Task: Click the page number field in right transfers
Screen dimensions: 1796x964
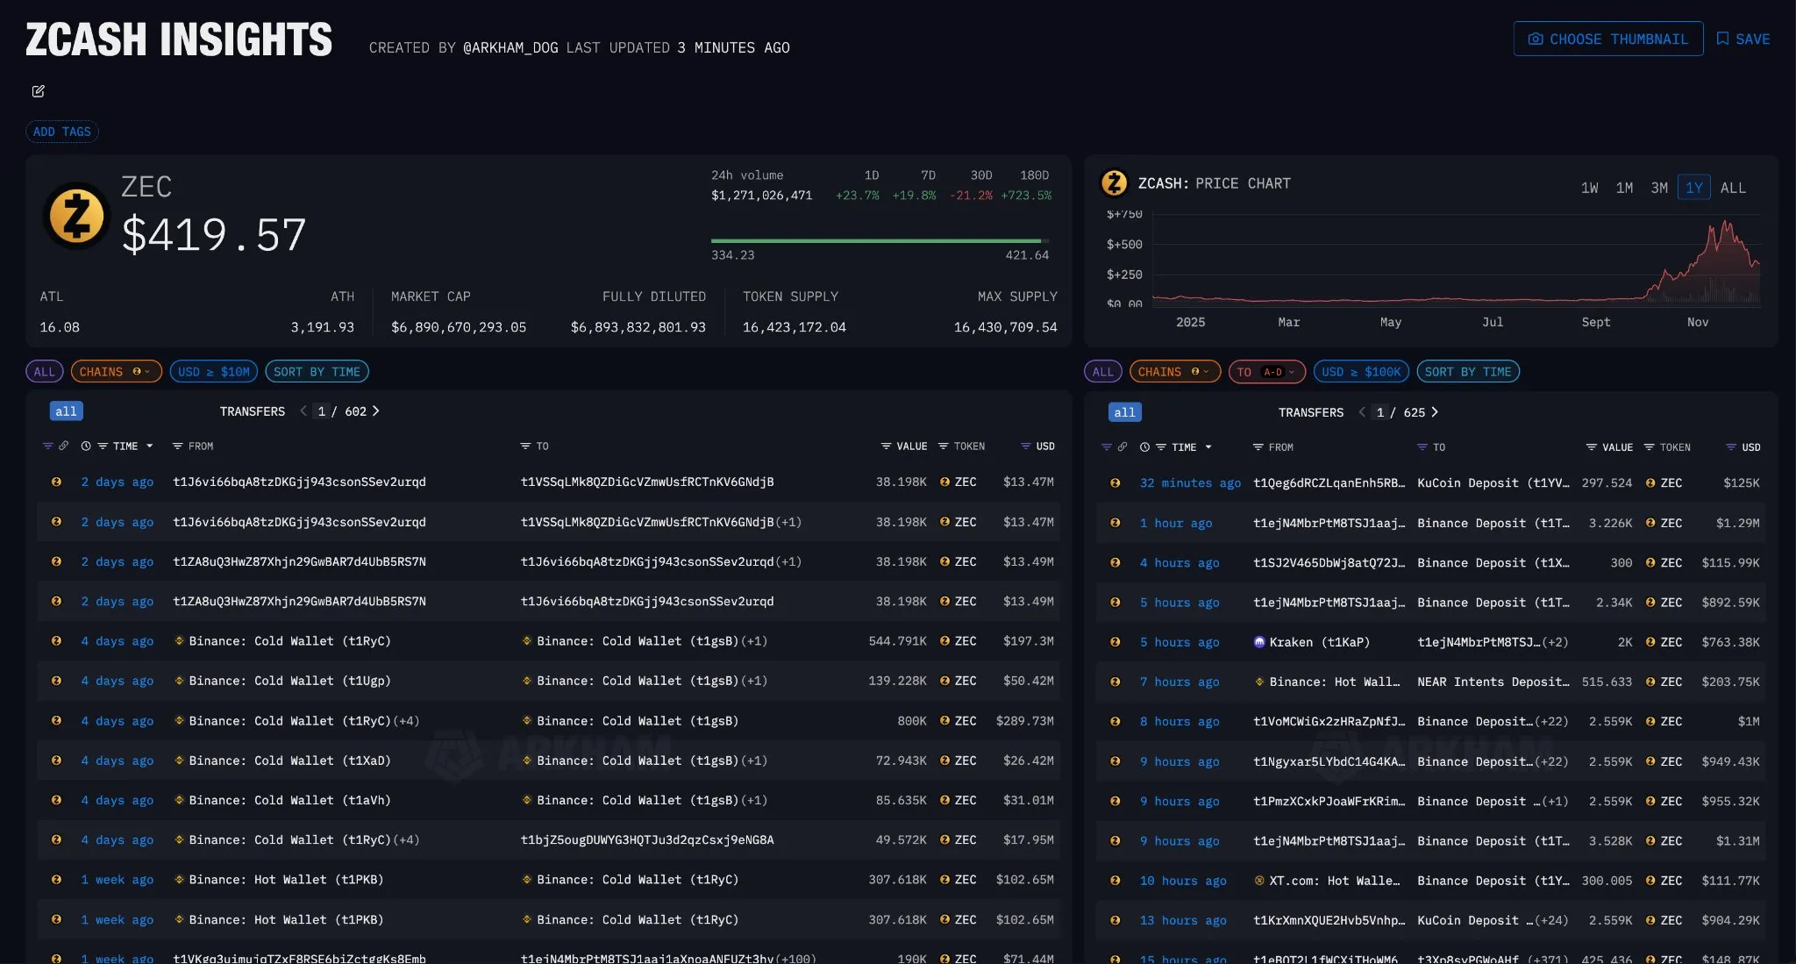Action: coord(1380,412)
